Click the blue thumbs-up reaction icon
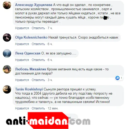This screenshot has width=132, height=129. pyautogui.click(x=118, y=78)
